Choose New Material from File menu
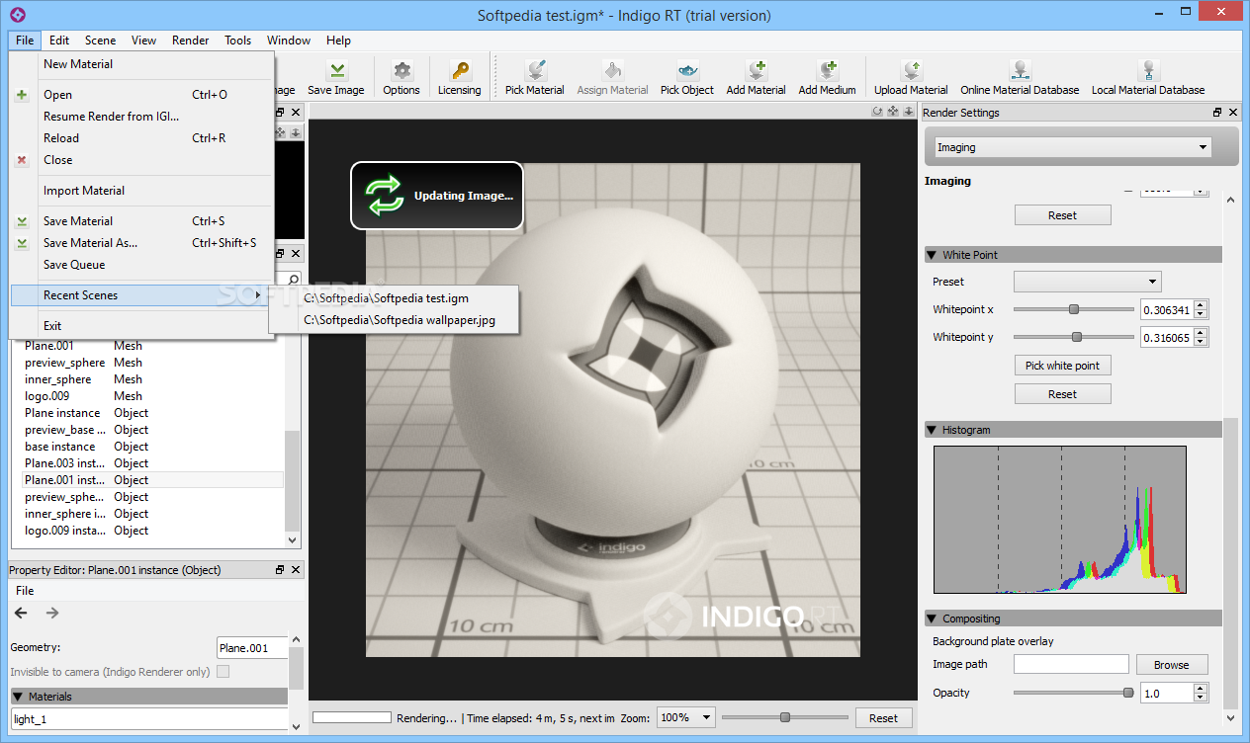 pyautogui.click(x=78, y=64)
